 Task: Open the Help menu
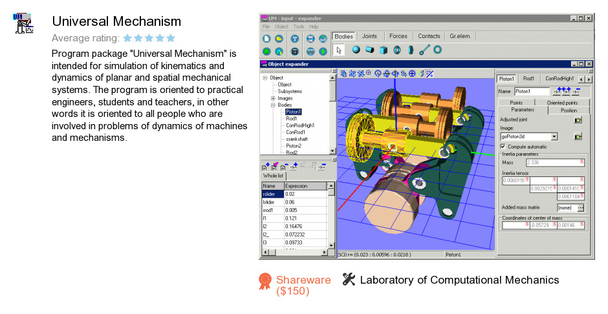click(x=314, y=26)
